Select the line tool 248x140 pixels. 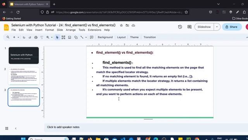click(x=82, y=37)
